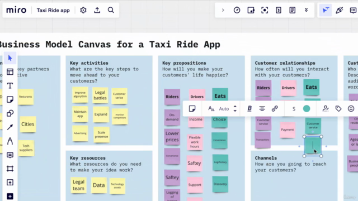The image size is (358, 201).
Task: Open the Upload tool in sidebar
Action: point(10,183)
